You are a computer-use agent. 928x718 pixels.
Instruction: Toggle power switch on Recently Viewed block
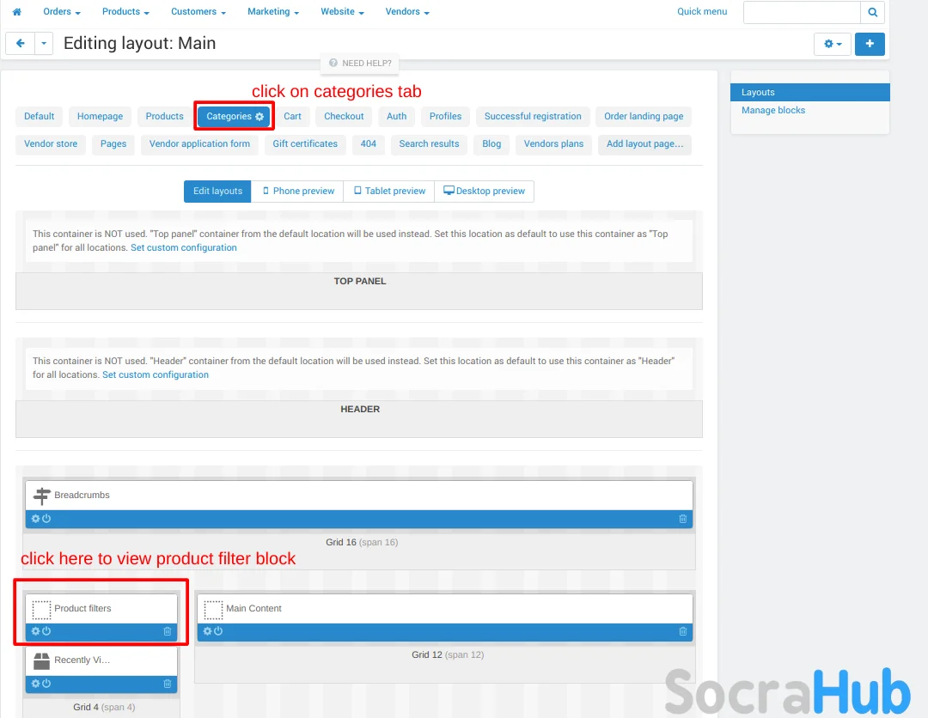(46, 684)
